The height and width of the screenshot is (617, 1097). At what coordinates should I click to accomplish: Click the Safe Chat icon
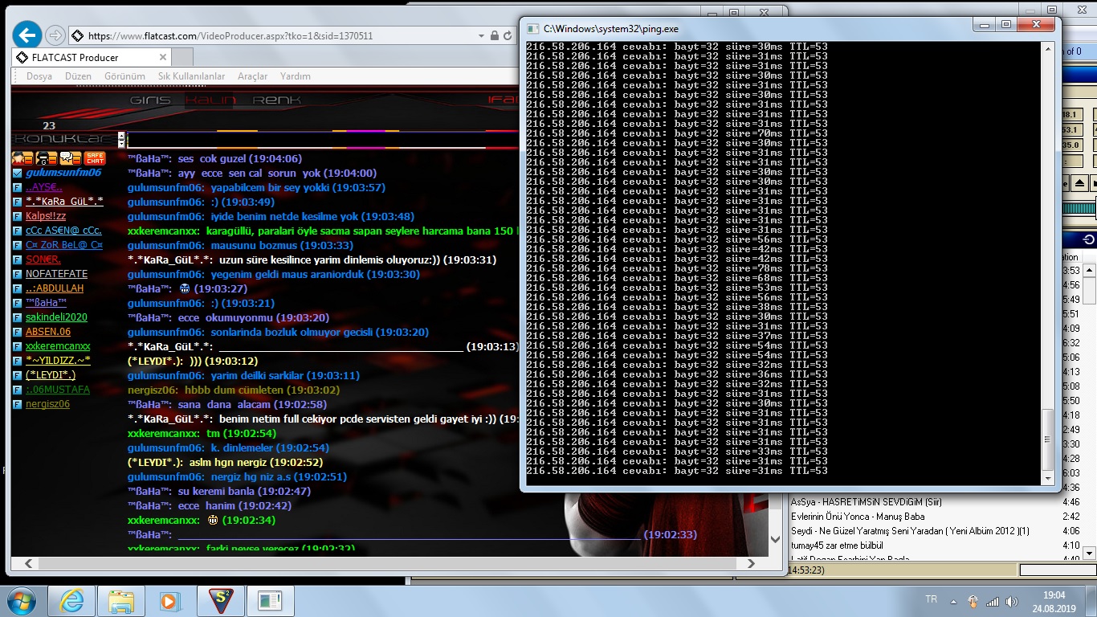pyautogui.click(x=95, y=158)
